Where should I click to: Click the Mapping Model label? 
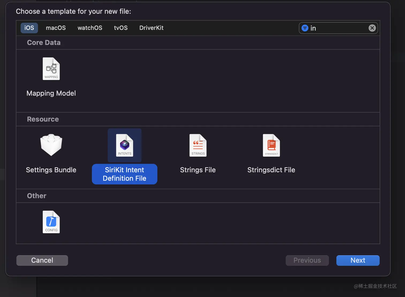coord(51,93)
